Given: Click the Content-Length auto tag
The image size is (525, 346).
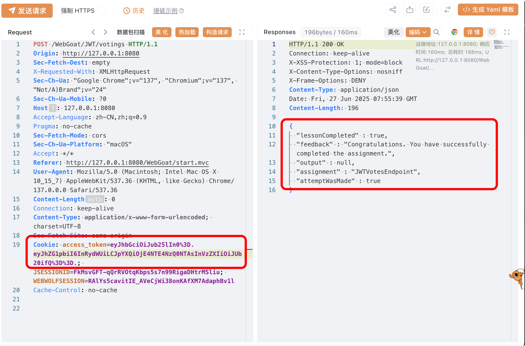Looking at the screenshot, I should (95, 199).
